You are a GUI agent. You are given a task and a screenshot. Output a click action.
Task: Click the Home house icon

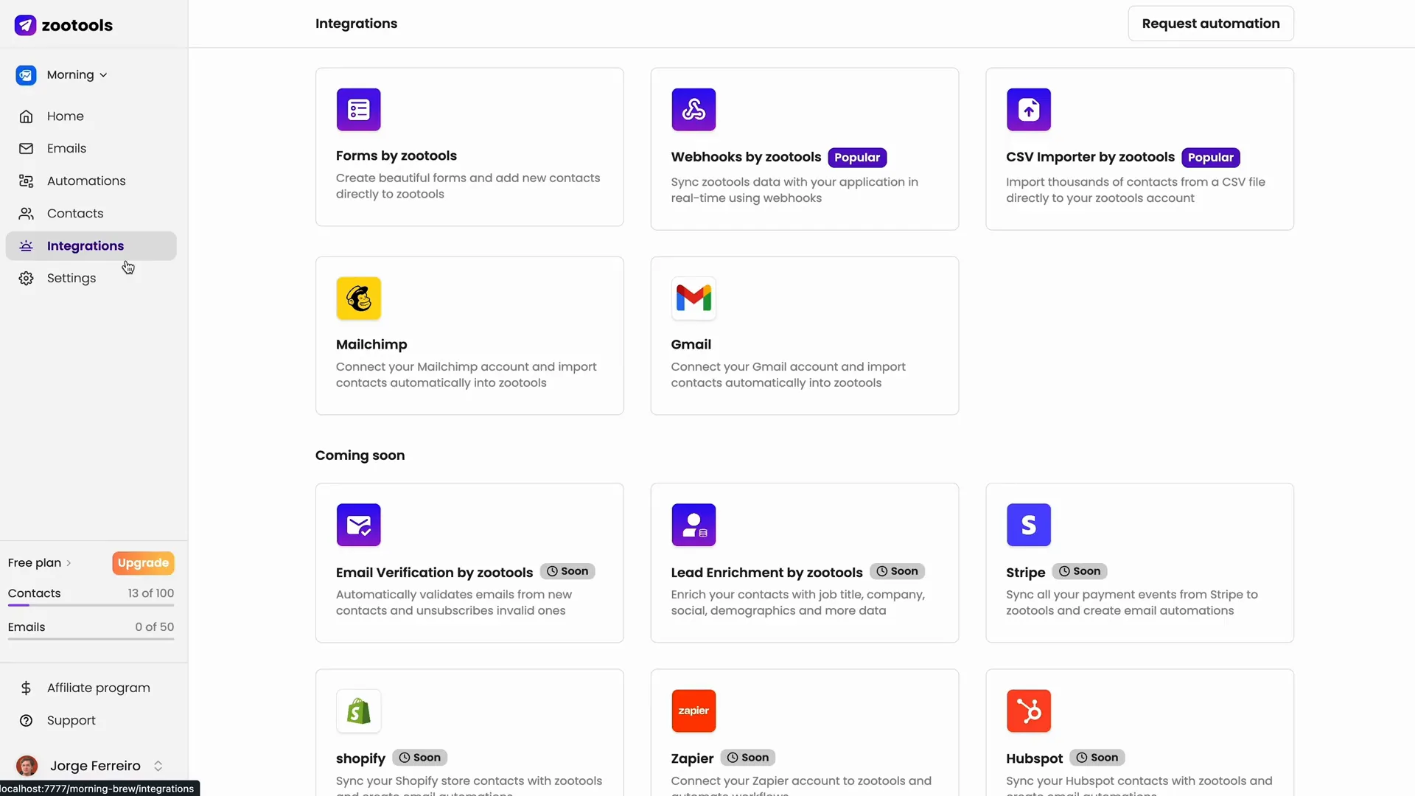[x=26, y=116]
